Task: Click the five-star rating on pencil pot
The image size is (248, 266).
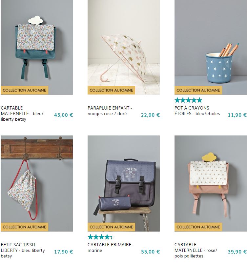Action: [x=188, y=100]
